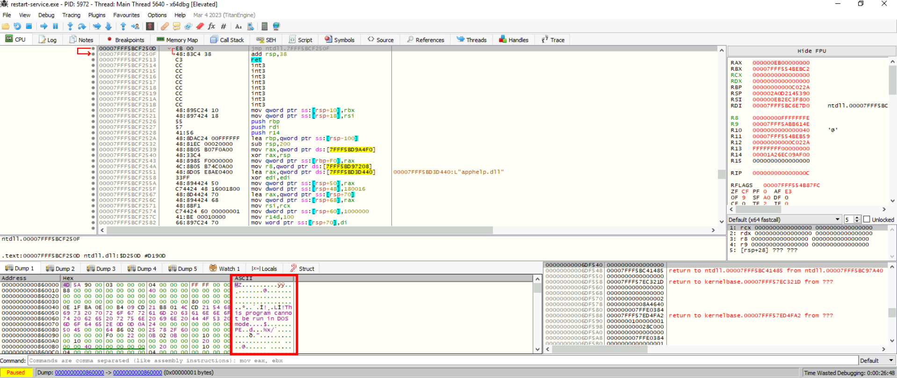Increase the argument count stepper
The width and height of the screenshot is (897, 378).
(857, 218)
